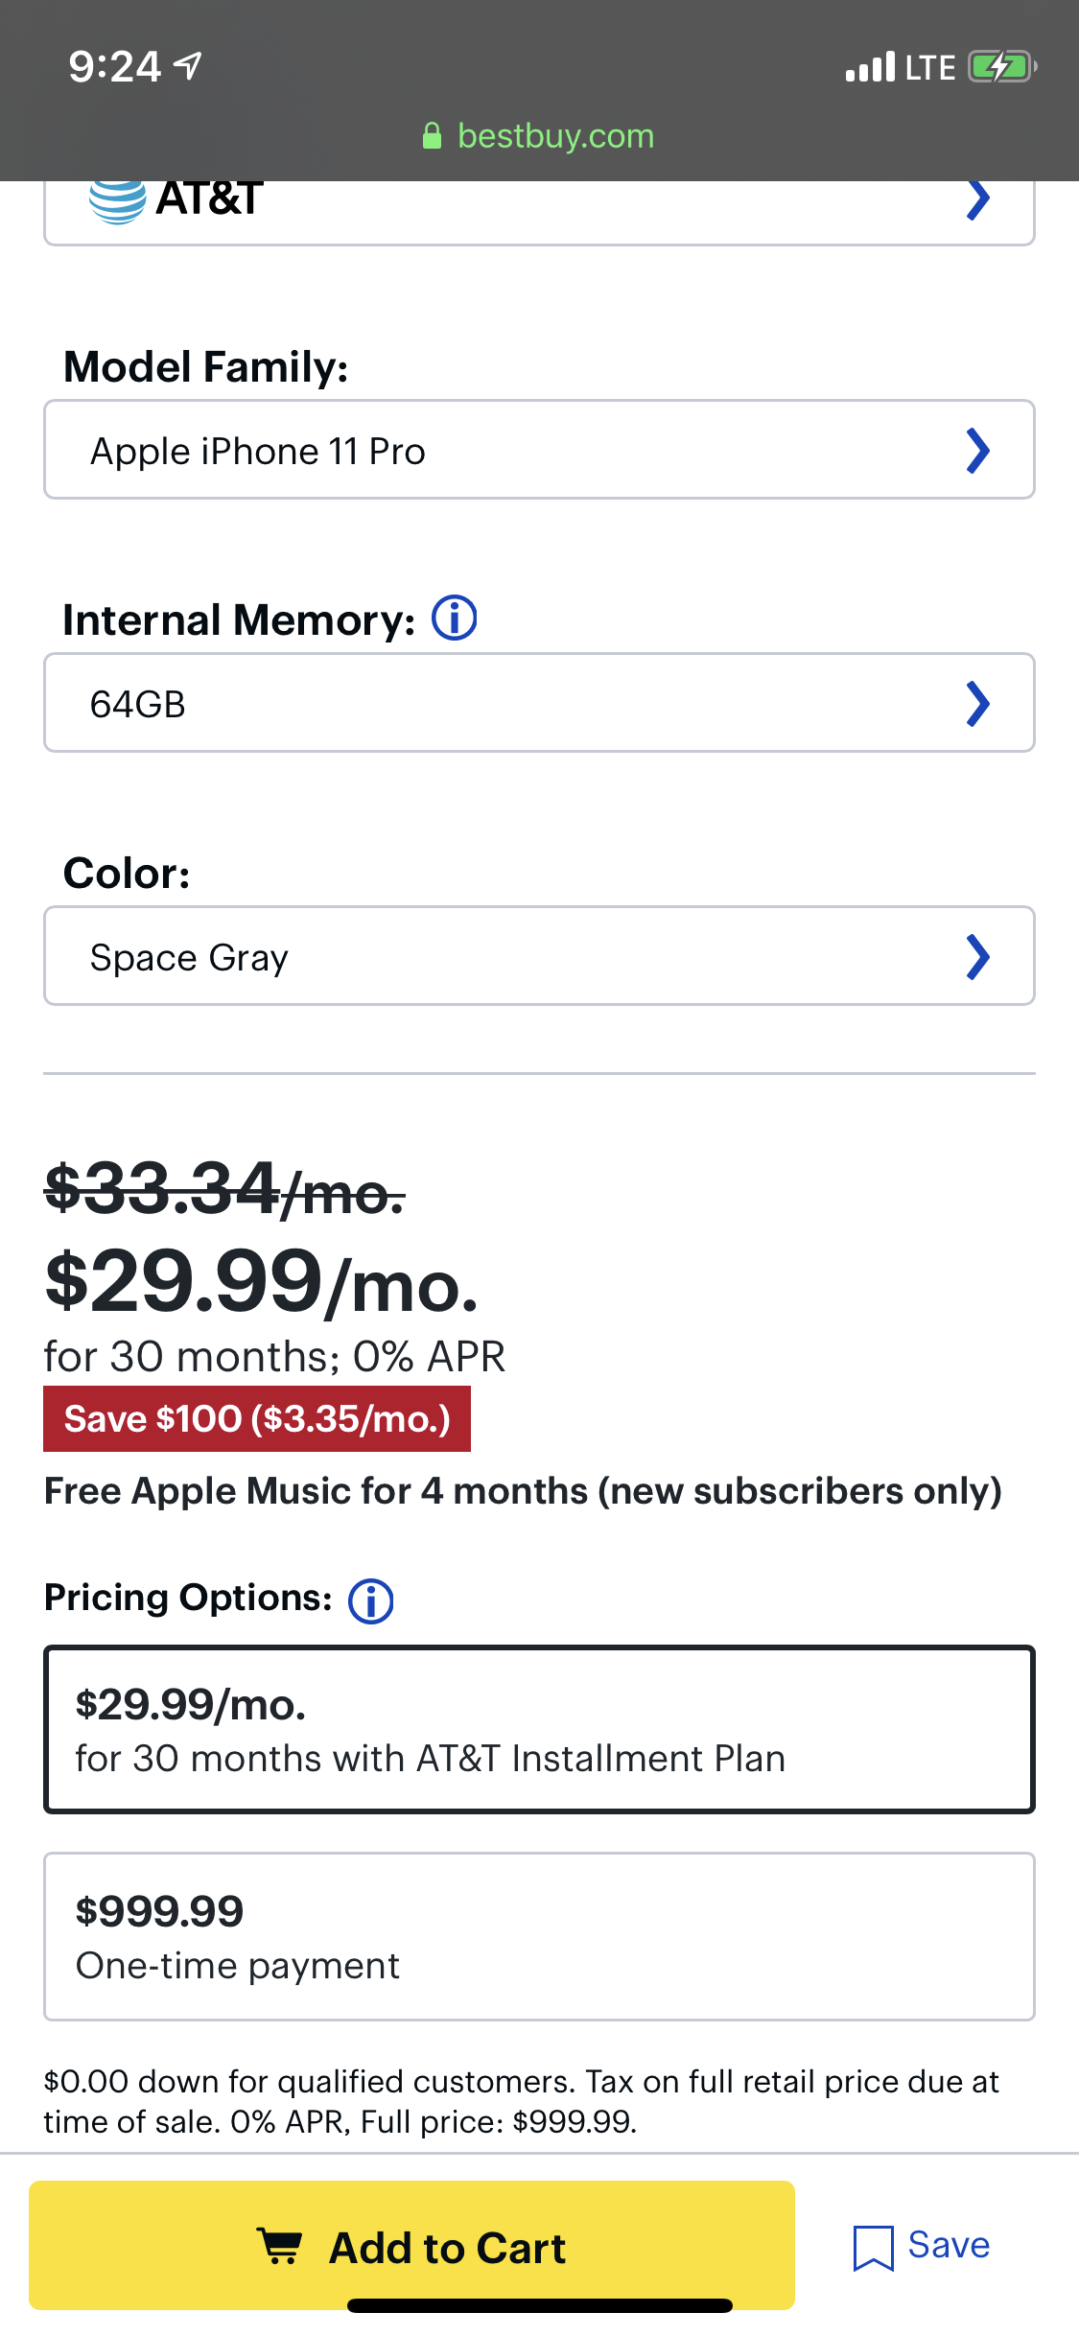Tap the bestbuy.com address bar

(555, 136)
